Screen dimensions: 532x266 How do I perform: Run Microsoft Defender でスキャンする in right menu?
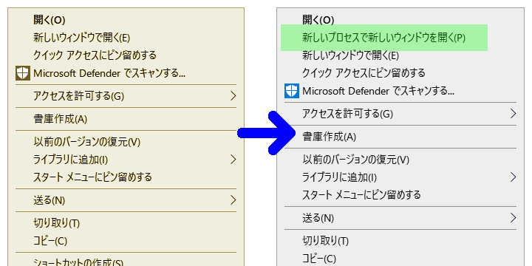tap(378, 91)
